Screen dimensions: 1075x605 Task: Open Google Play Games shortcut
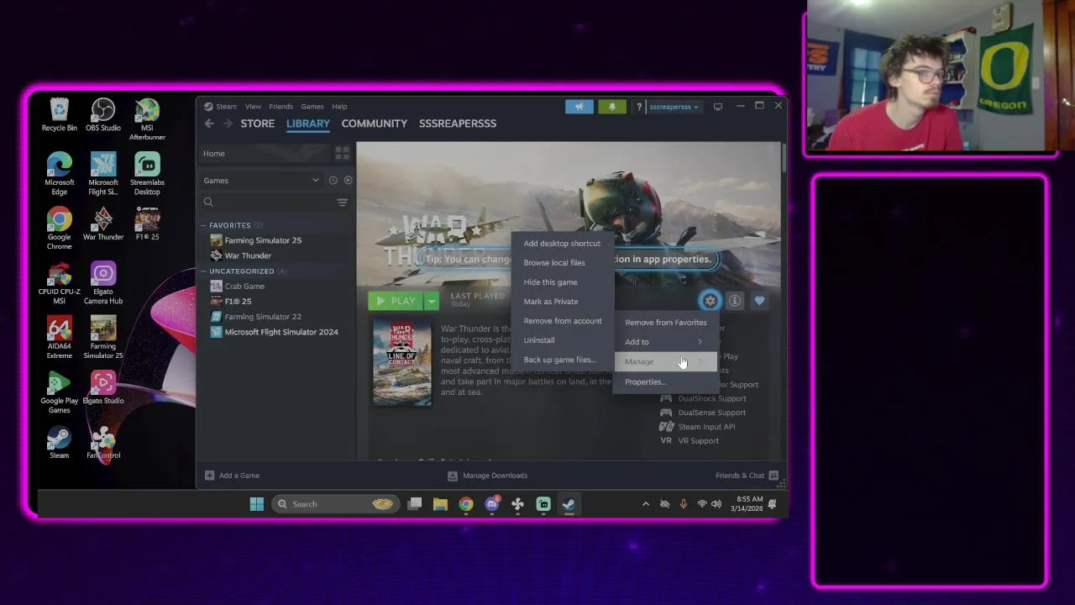pyautogui.click(x=59, y=392)
